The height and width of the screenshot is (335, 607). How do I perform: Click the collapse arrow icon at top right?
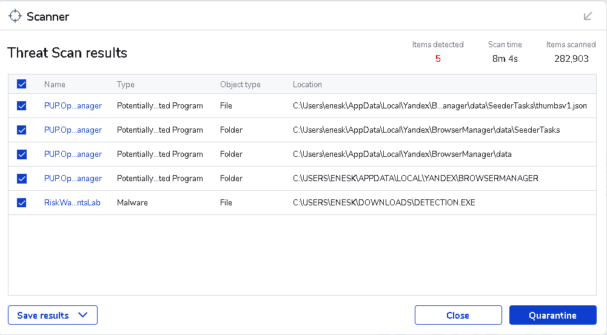588,16
